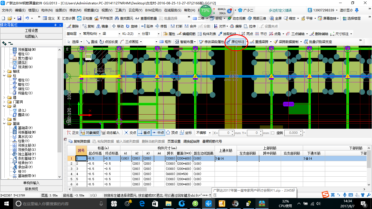Check the 旋转 rotate checkbox

pyautogui.click(x=273, y=133)
